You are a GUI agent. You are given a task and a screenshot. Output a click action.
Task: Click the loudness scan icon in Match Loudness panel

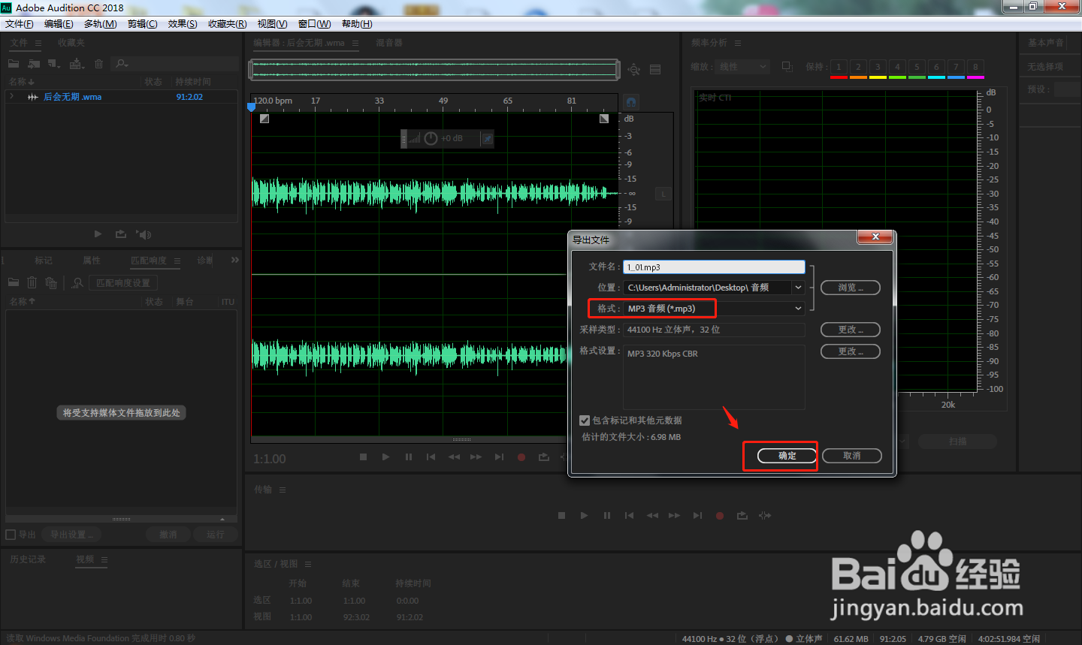click(77, 283)
